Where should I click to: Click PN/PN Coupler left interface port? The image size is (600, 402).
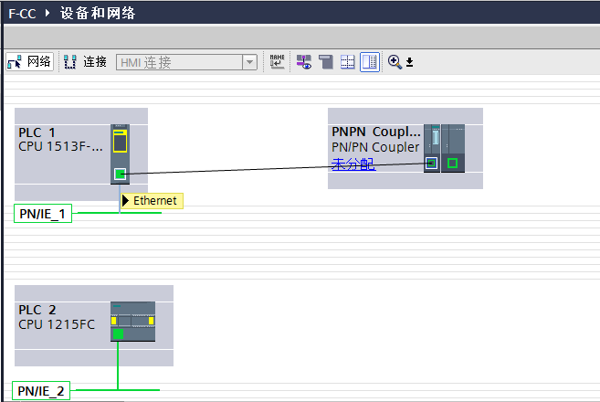(432, 164)
